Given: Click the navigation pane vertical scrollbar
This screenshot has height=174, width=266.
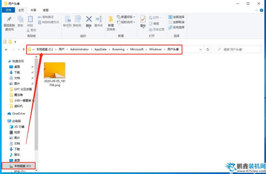Looking at the screenshot, I should coord(36,102).
